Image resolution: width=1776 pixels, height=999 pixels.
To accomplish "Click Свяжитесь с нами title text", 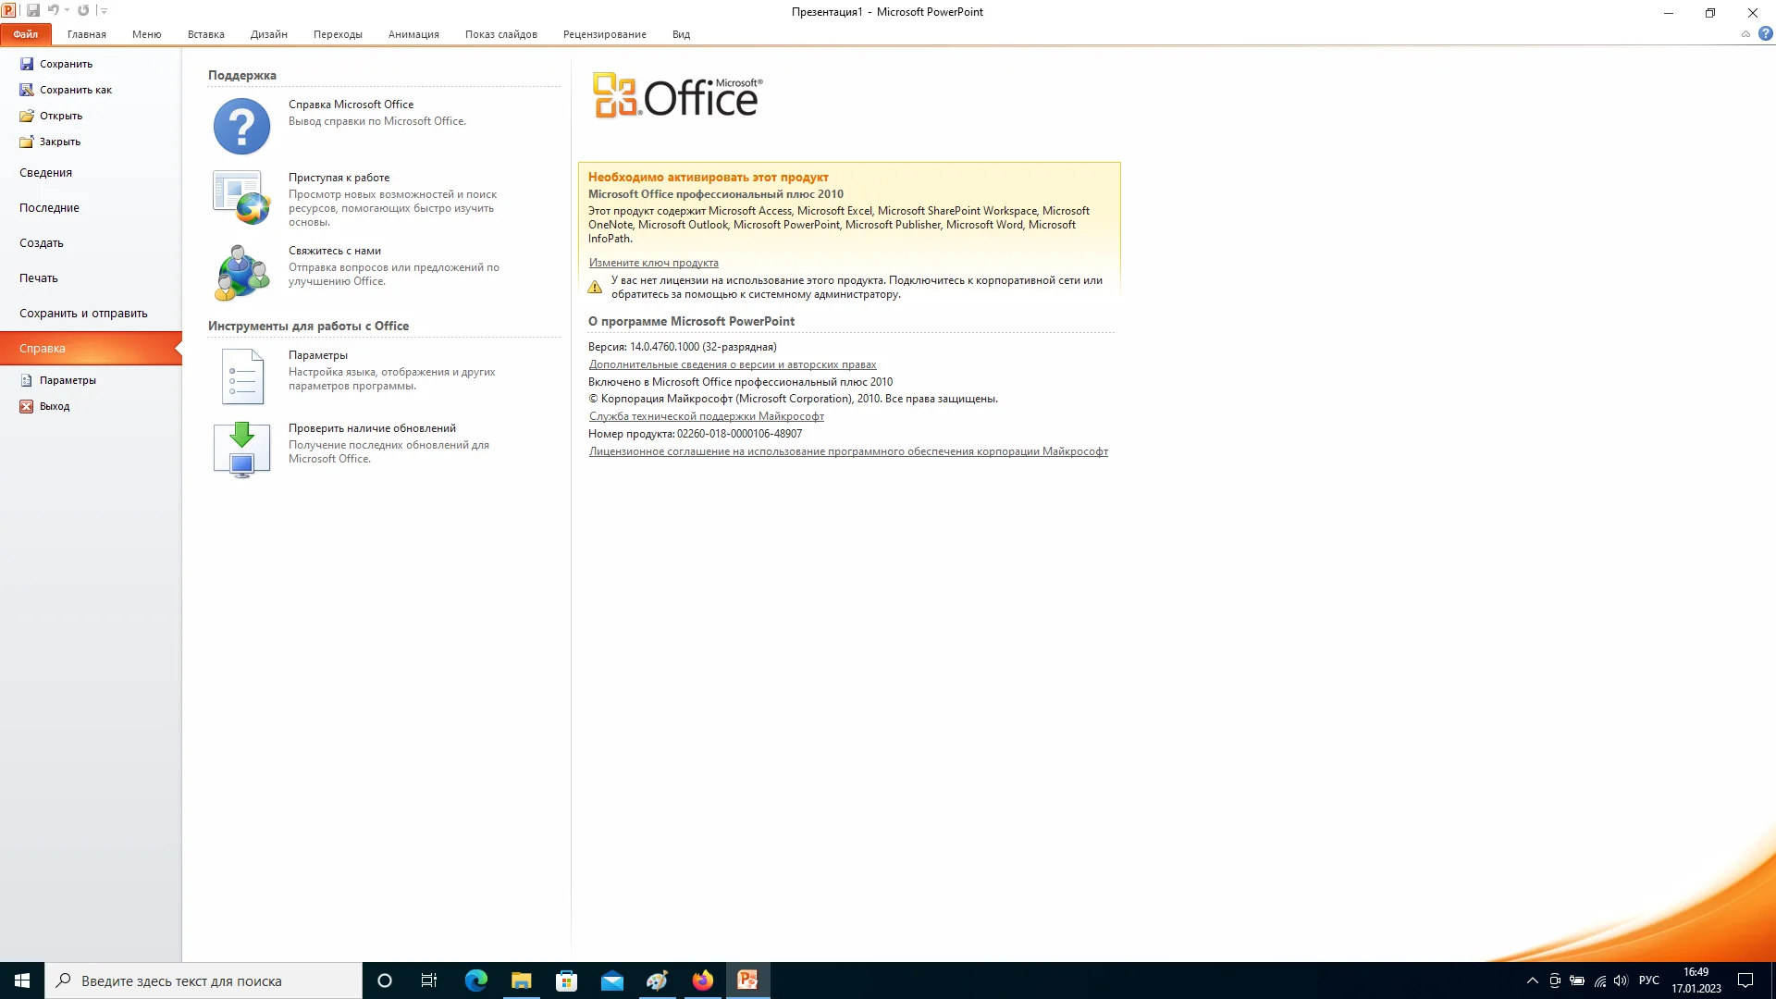I will [x=334, y=251].
